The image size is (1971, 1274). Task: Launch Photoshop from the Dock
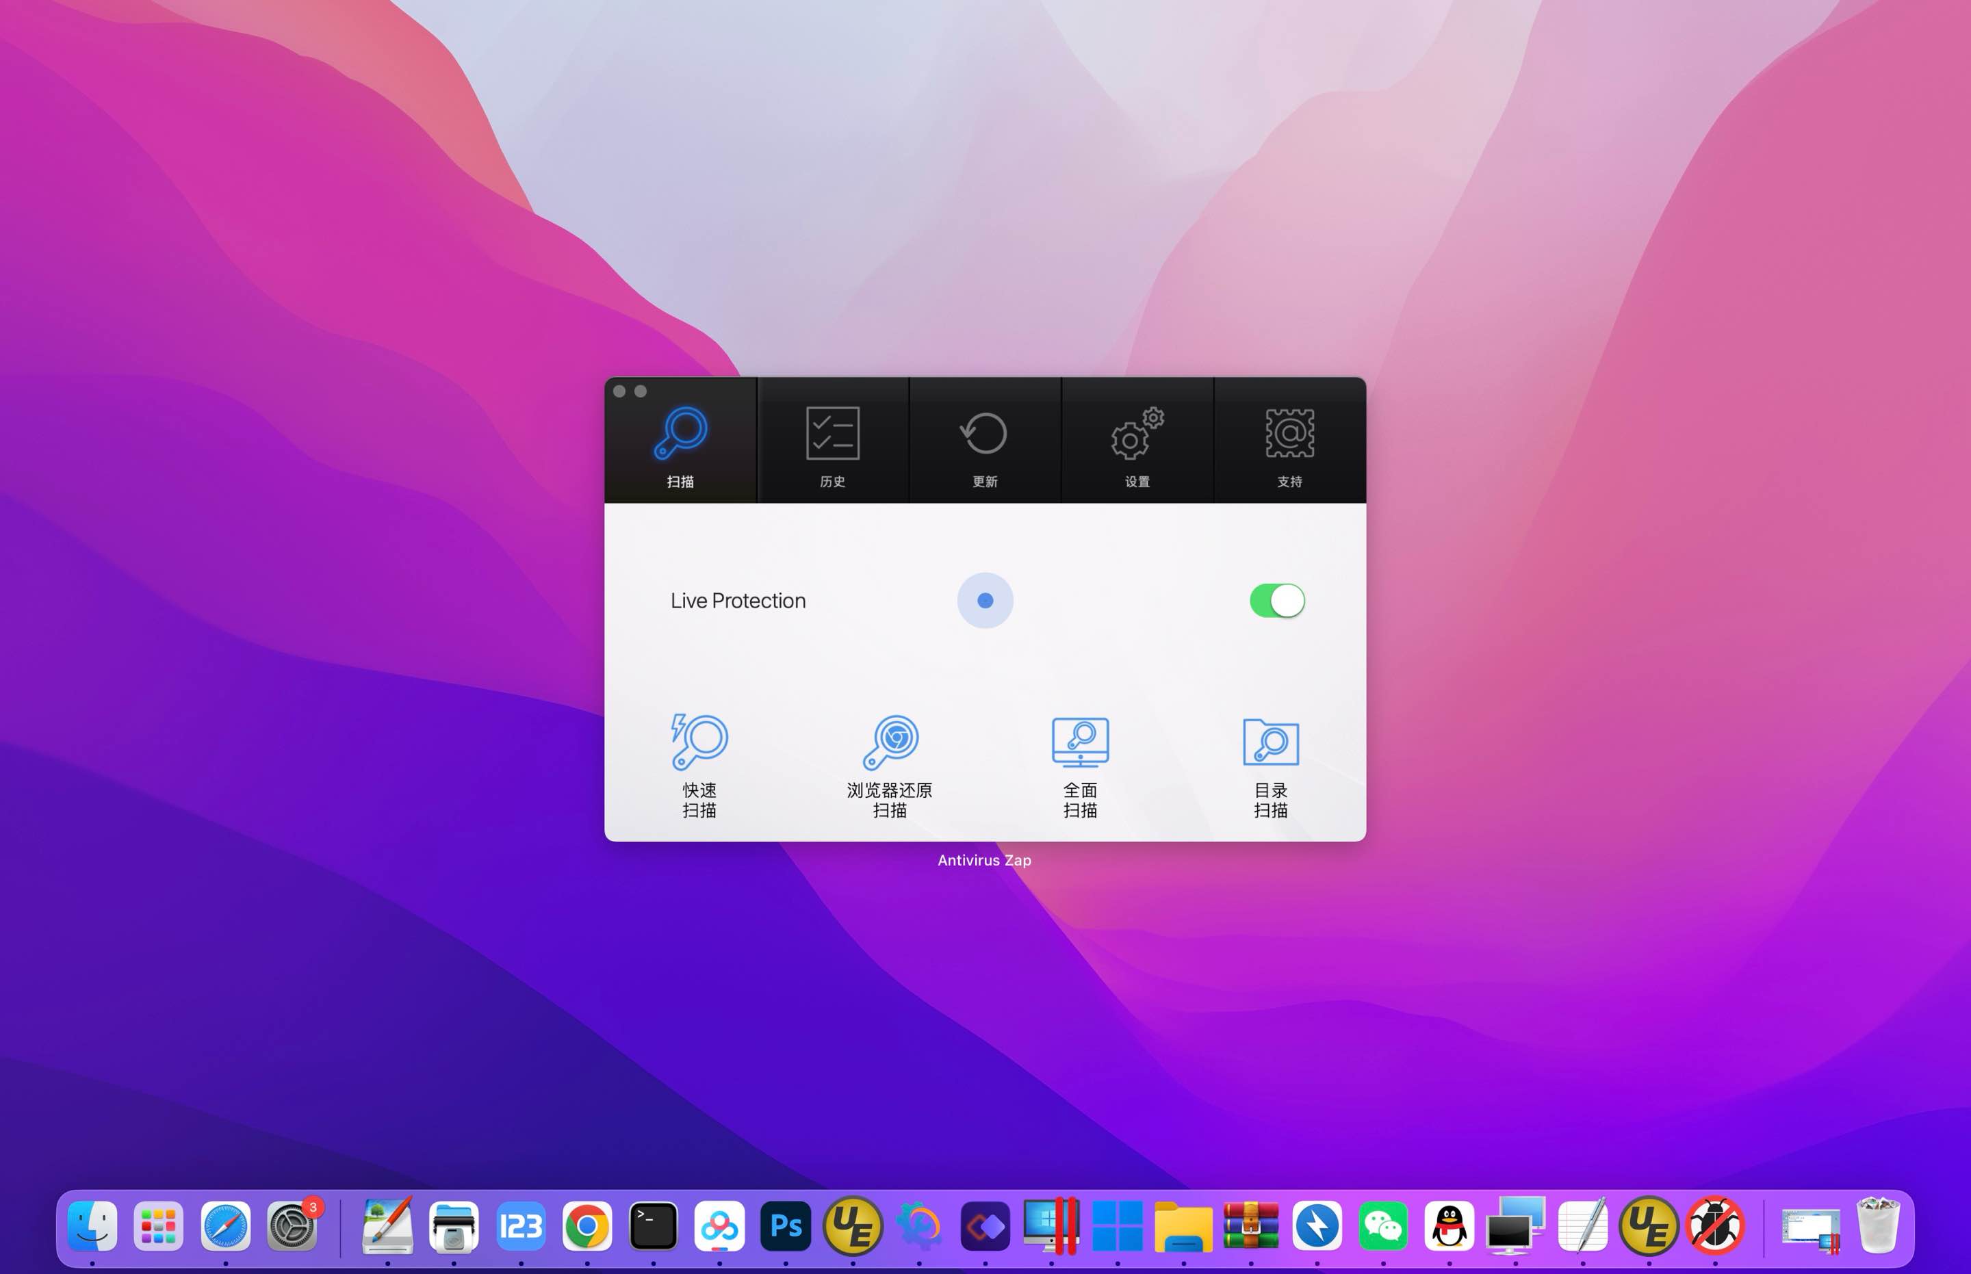click(785, 1225)
